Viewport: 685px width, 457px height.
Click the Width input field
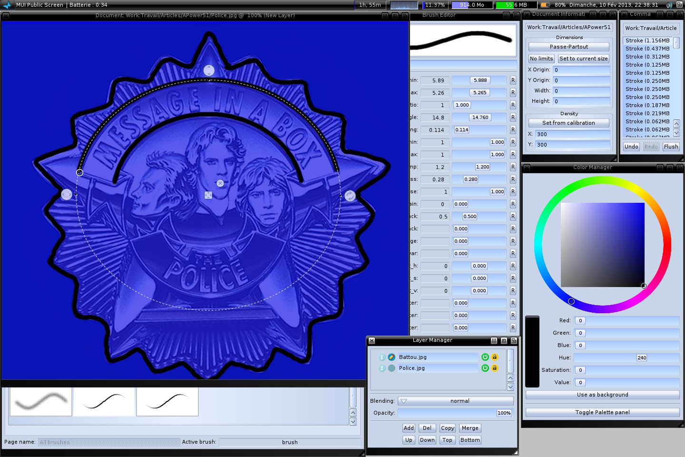pos(581,90)
